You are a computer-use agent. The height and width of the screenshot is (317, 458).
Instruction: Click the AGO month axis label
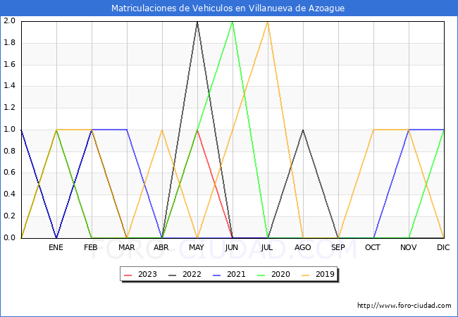[302, 247]
